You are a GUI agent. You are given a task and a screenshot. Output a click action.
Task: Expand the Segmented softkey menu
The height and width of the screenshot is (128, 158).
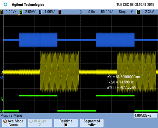pos(92,123)
